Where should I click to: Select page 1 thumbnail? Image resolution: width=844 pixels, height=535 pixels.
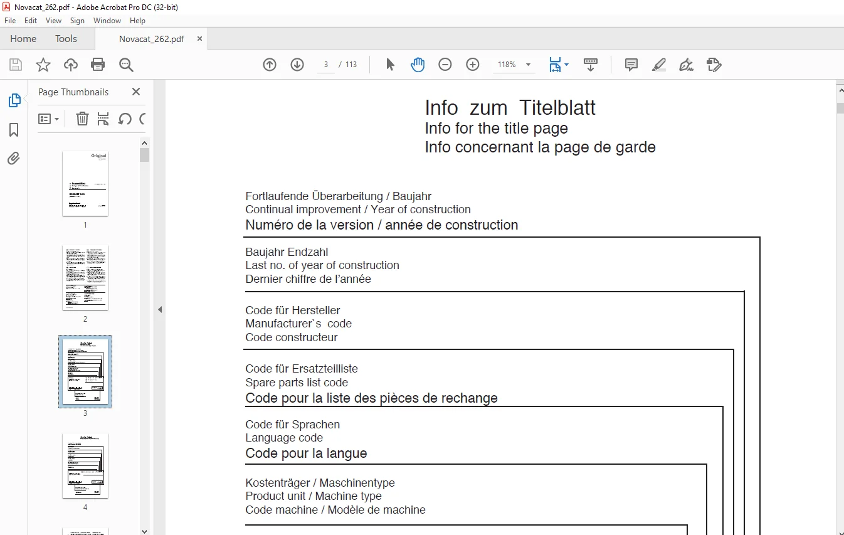[x=85, y=183]
